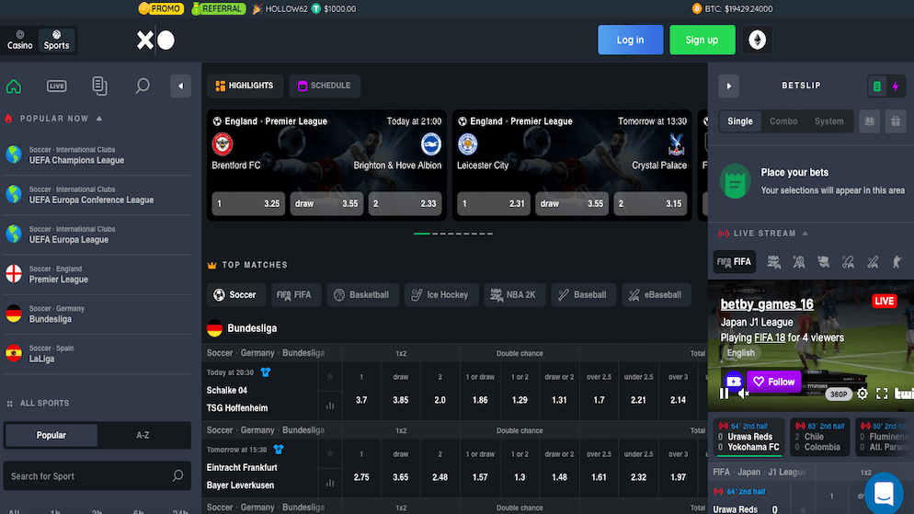This screenshot has height=514, width=914.
Task: Collapse the left sidebar arrow
Action: tap(181, 86)
